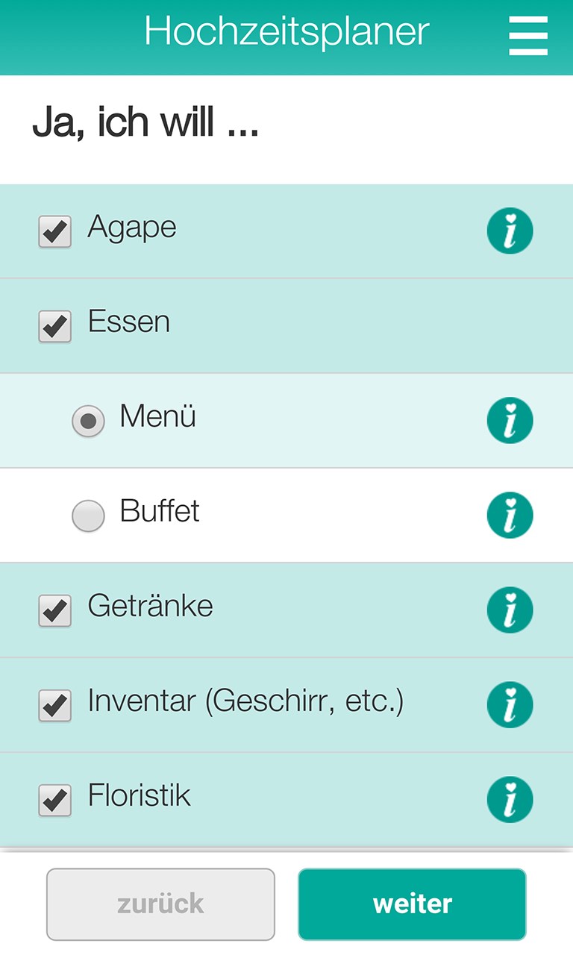
Task: Show info for Getränke
Action: (510, 610)
